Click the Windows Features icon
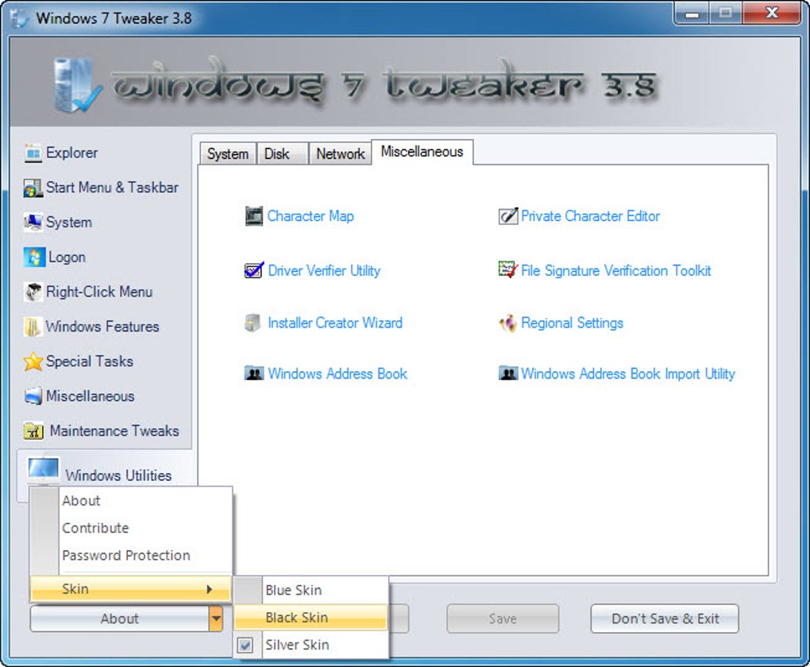810x667 pixels. click(33, 327)
